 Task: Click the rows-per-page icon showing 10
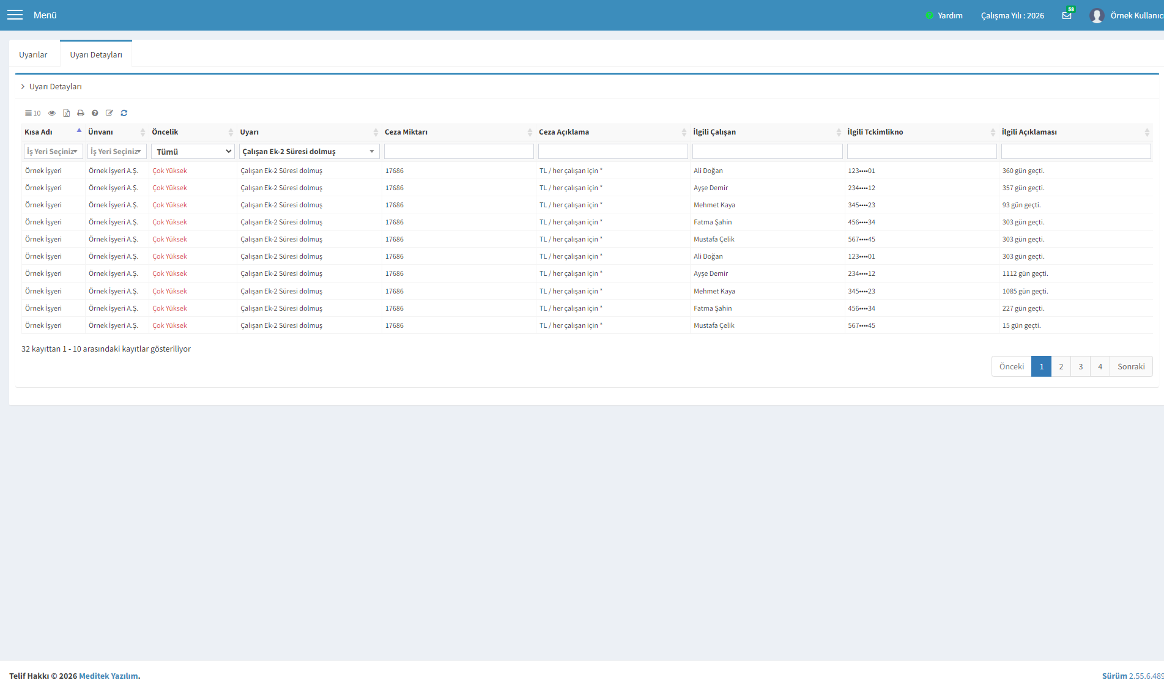[x=32, y=113]
